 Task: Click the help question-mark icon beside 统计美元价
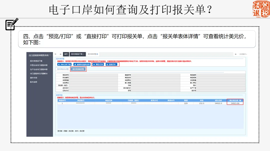pyautogui.click(x=240, y=100)
